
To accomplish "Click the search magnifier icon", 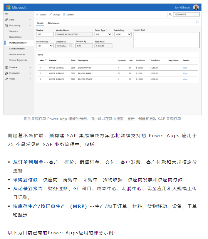I will pyautogui.click(x=170, y=14).
